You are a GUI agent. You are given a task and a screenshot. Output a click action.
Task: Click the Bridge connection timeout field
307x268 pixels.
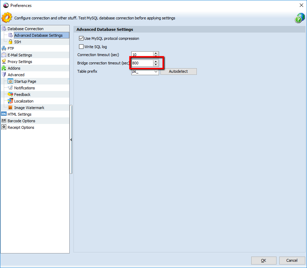(142, 63)
